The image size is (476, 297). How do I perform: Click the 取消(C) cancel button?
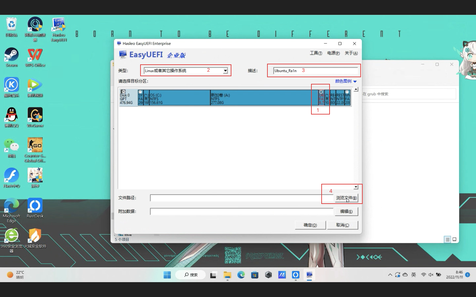[342, 225]
